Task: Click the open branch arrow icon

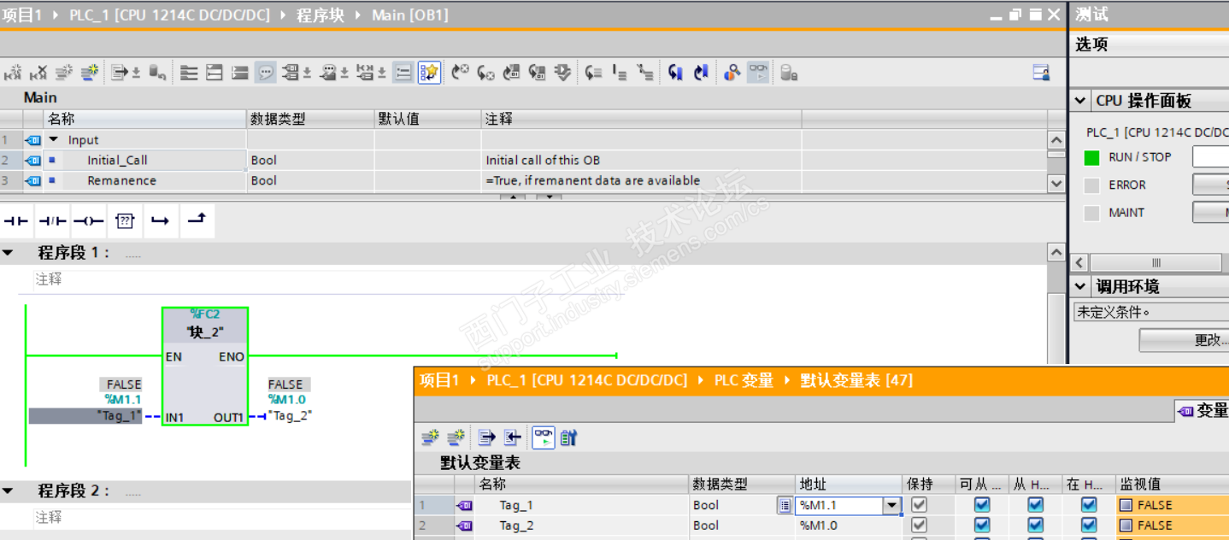Action: tap(160, 221)
